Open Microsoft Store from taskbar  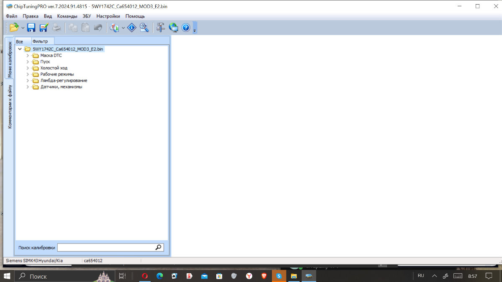tap(219, 276)
